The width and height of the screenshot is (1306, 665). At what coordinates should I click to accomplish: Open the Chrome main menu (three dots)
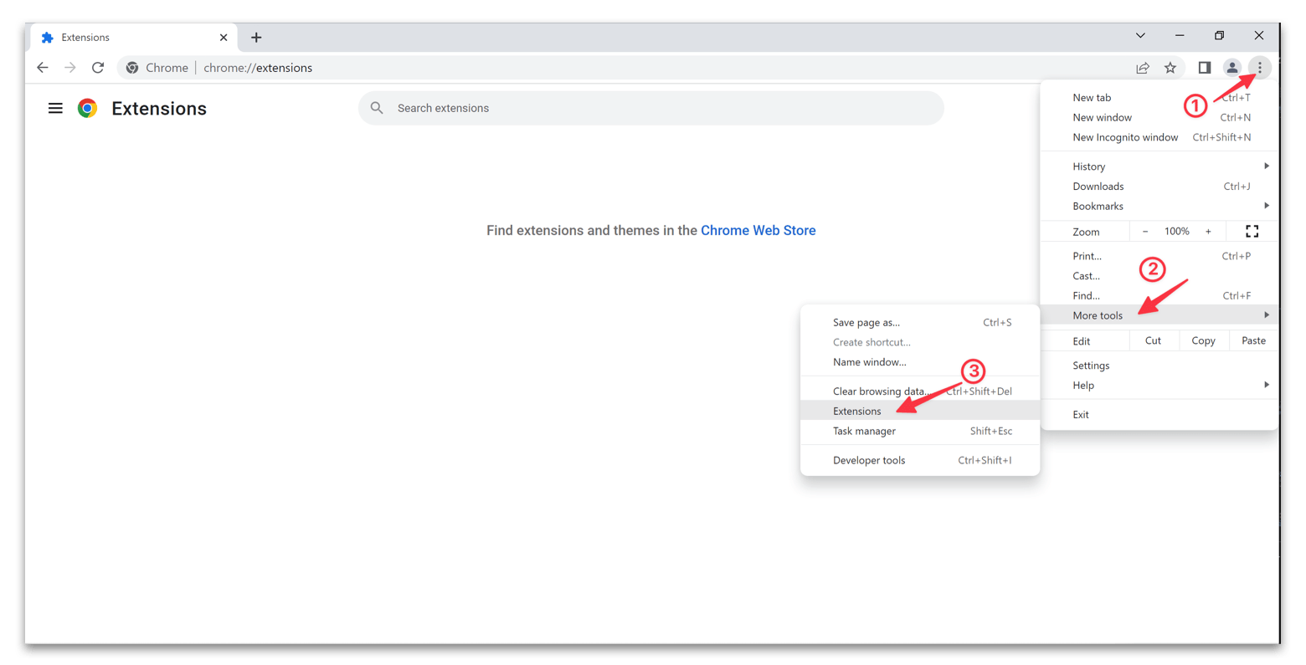coord(1259,68)
